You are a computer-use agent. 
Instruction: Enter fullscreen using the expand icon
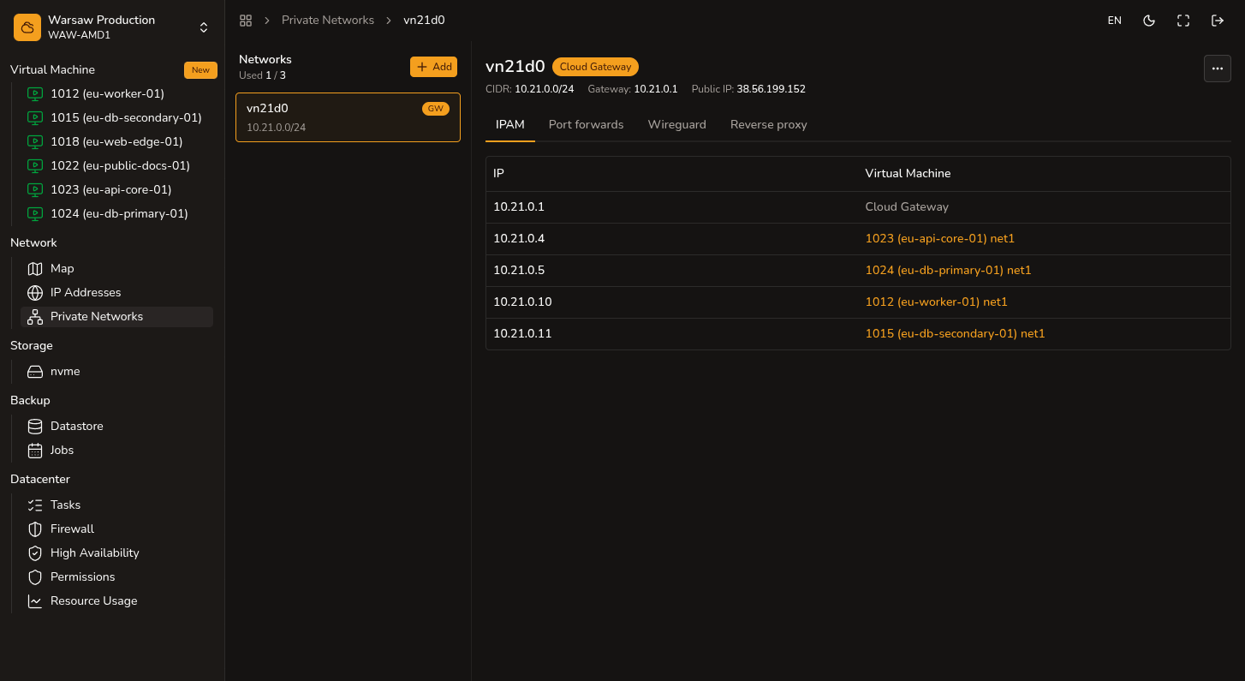click(1183, 21)
